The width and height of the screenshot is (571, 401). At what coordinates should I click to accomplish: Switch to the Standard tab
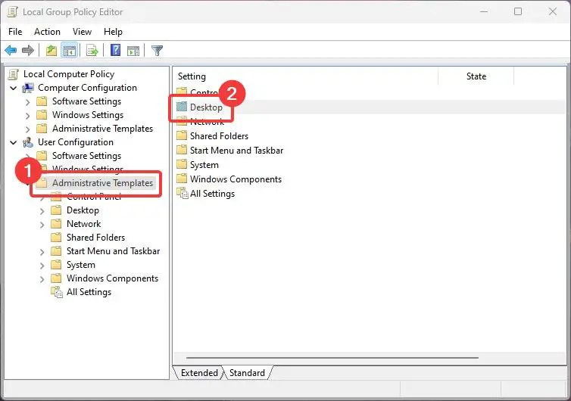(247, 372)
